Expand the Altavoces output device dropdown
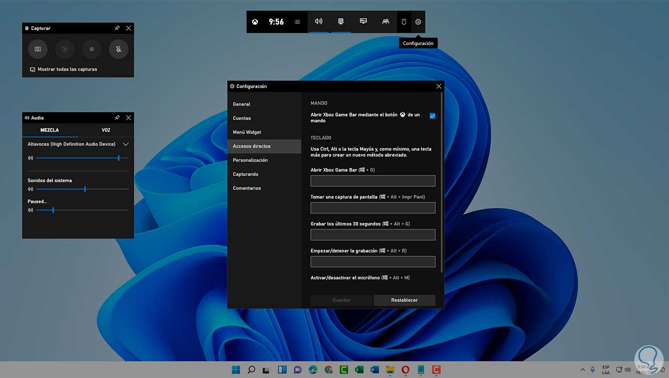Viewport: 669px width, 378px height. [x=126, y=144]
